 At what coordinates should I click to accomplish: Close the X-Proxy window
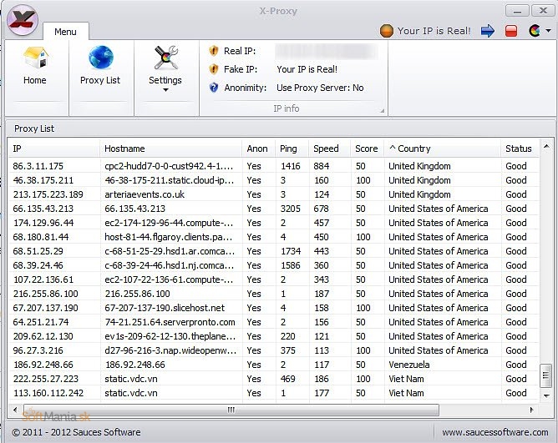point(543,10)
